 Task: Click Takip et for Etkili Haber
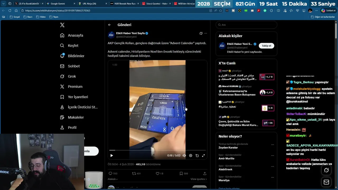coord(266,46)
